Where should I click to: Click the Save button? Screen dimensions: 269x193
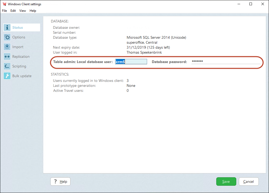226,181
